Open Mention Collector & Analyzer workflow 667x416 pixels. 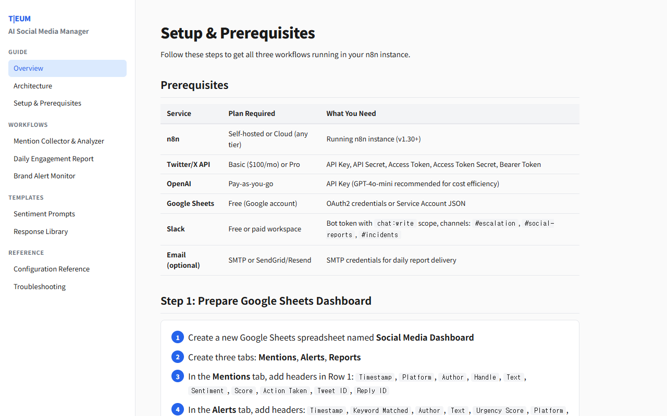tap(59, 141)
